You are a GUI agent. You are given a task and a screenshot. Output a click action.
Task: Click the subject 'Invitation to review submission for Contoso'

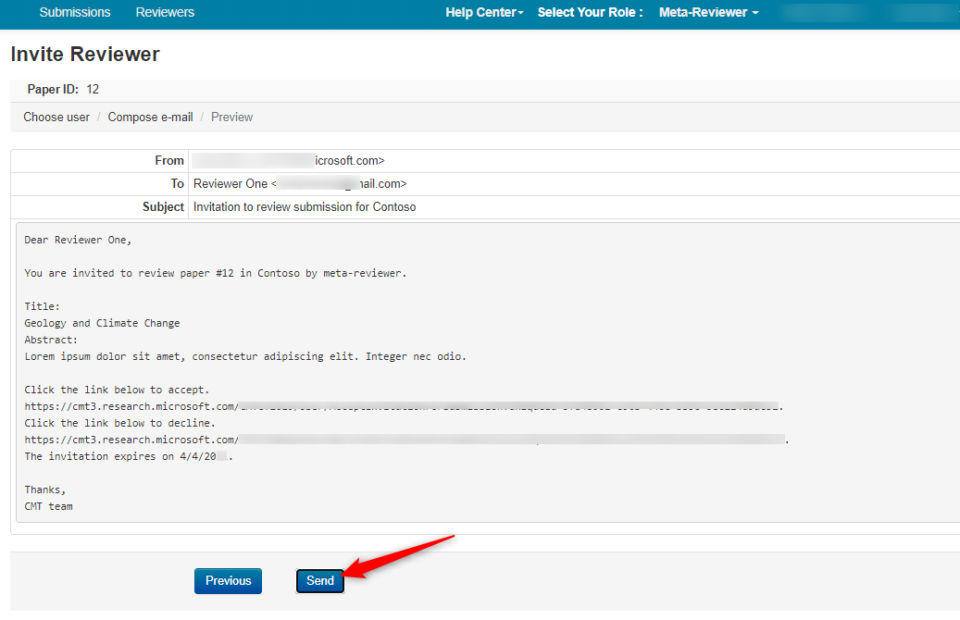coord(305,207)
